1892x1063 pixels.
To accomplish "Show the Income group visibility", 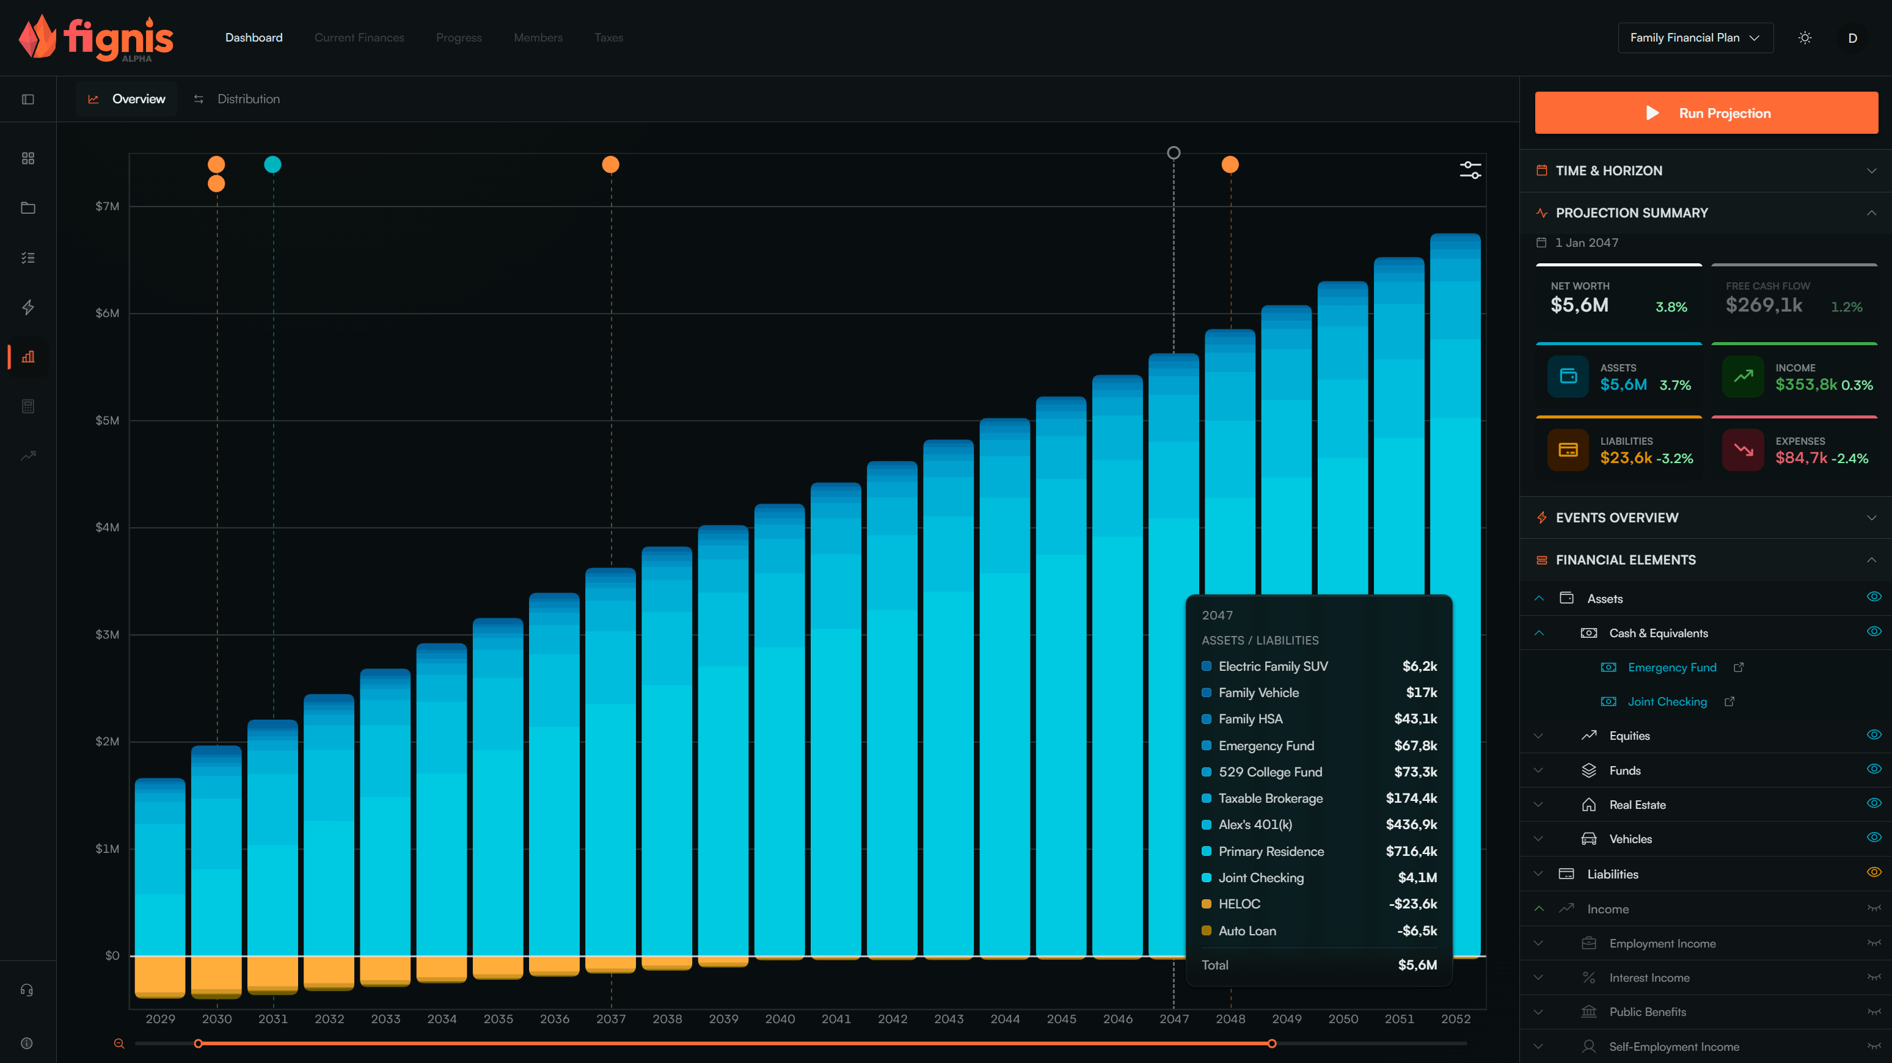I will [x=1874, y=908].
